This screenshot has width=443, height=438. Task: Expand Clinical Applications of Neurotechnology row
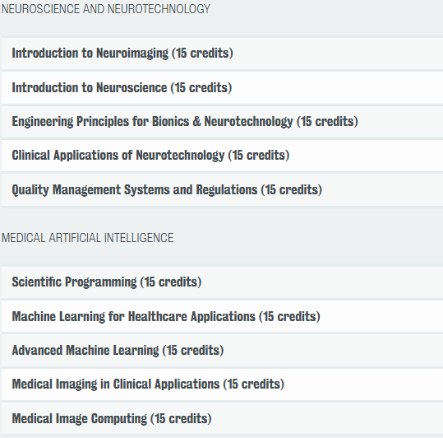(x=223, y=156)
